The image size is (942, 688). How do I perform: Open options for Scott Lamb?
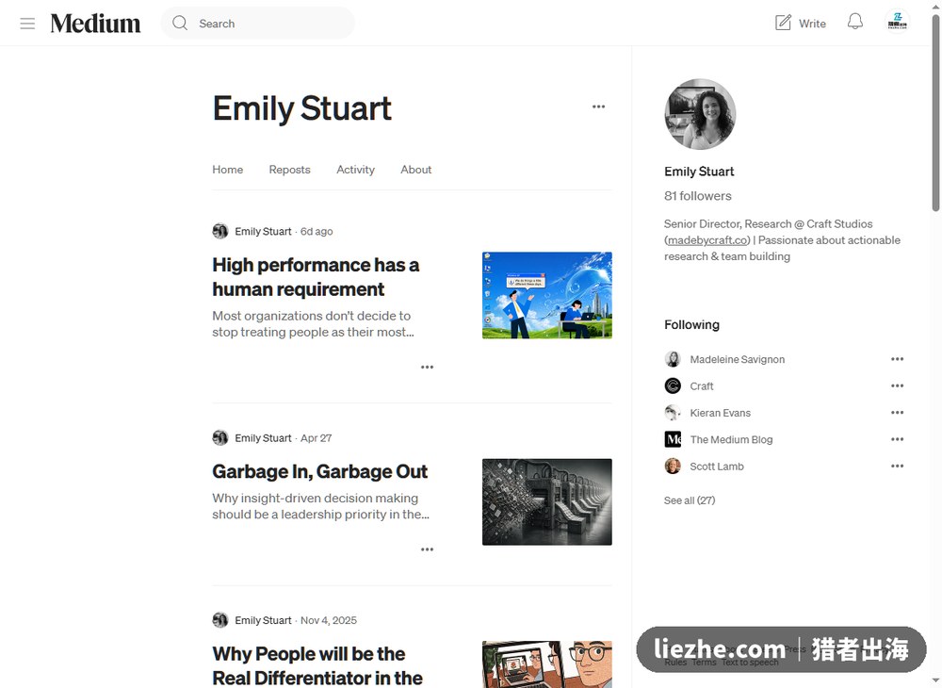point(897,466)
